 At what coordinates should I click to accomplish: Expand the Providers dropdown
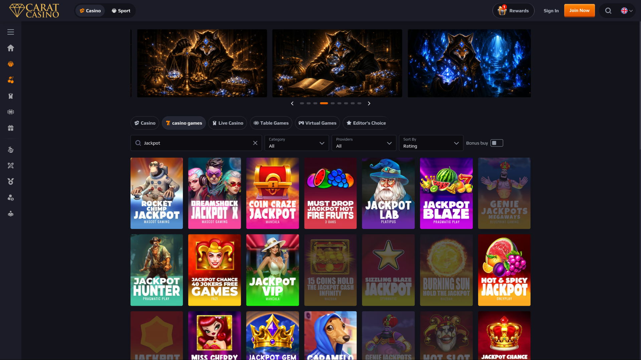pyautogui.click(x=364, y=143)
